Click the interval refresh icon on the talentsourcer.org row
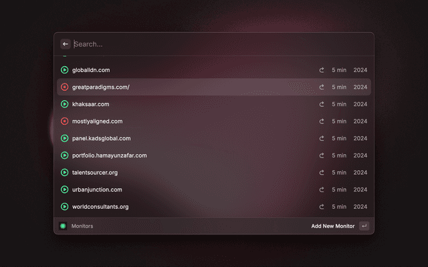 coord(322,173)
